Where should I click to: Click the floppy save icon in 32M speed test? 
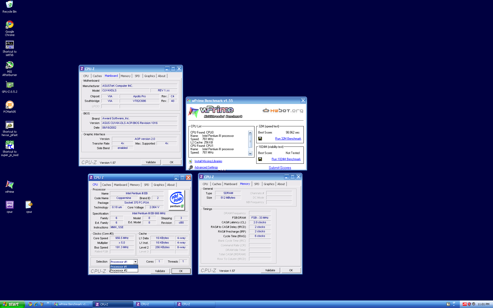(x=260, y=139)
